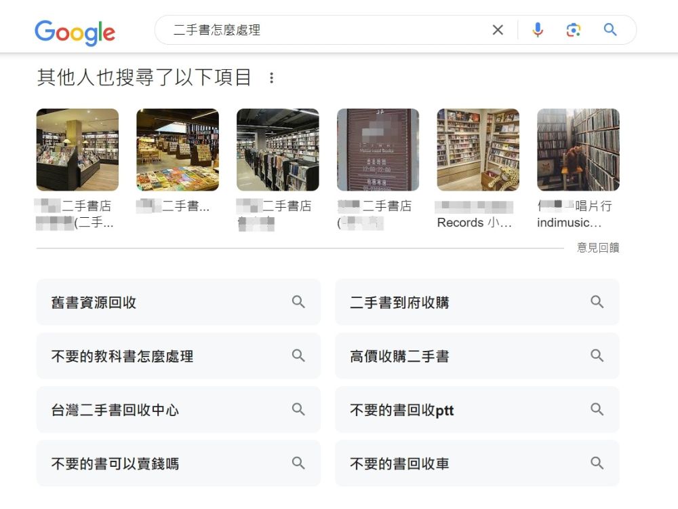This screenshot has height=509, width=678.
Task: Click magnifier icon in 不要的書可以賣錢嗎 row
Action: (x=298, y=463)
